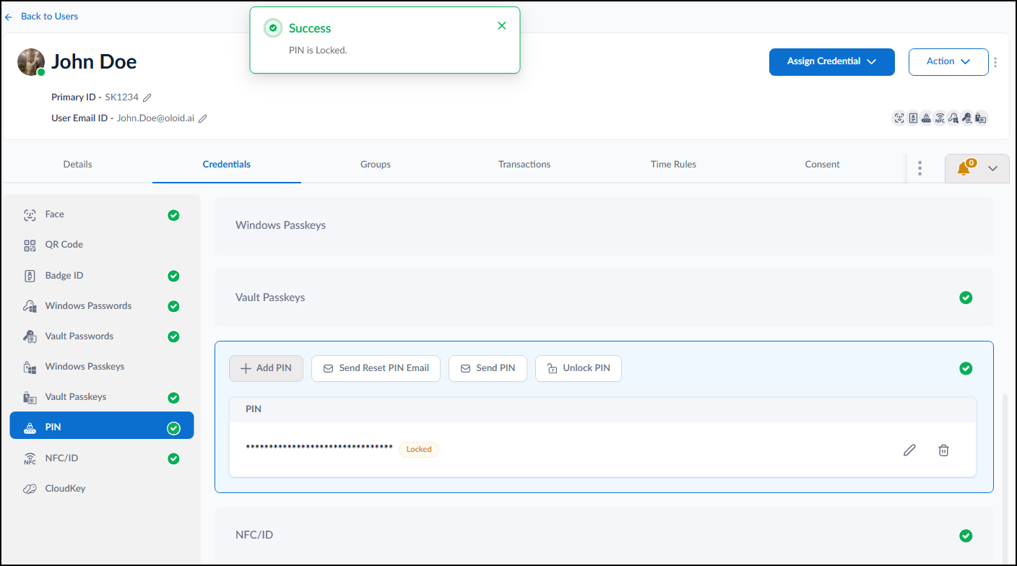Select Vault Passwords in the sidebar

point(102,336)
